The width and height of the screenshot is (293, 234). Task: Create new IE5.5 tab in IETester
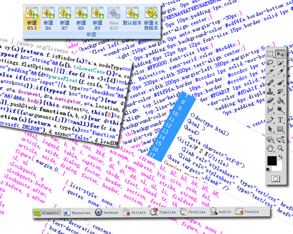click(32, 19)
